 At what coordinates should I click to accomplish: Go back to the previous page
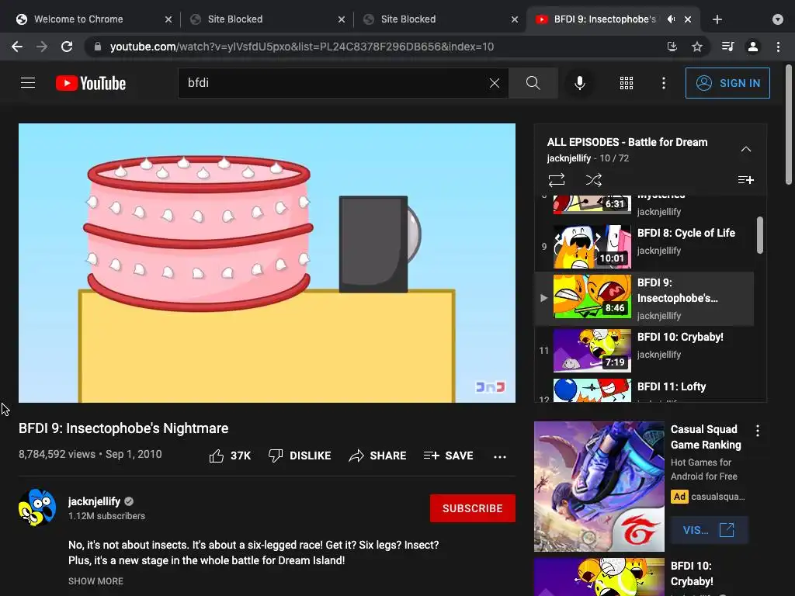17,47
